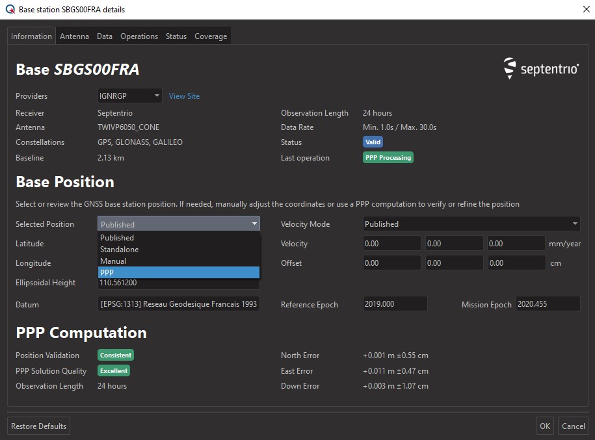595x440 pixels.
Task: Select the Status tab
Action: tap(176, 36)
